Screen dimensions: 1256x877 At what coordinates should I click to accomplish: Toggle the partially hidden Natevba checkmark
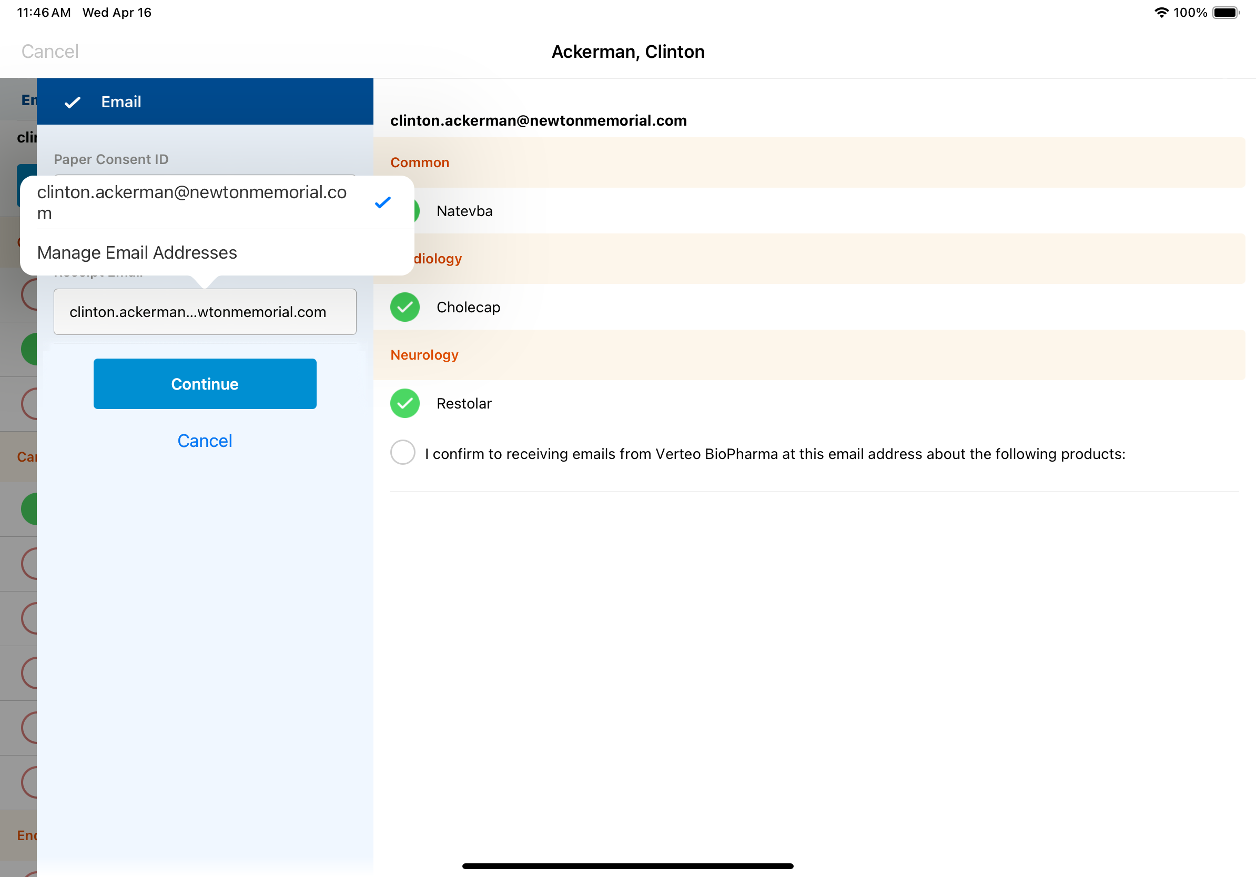coord(417,211)
